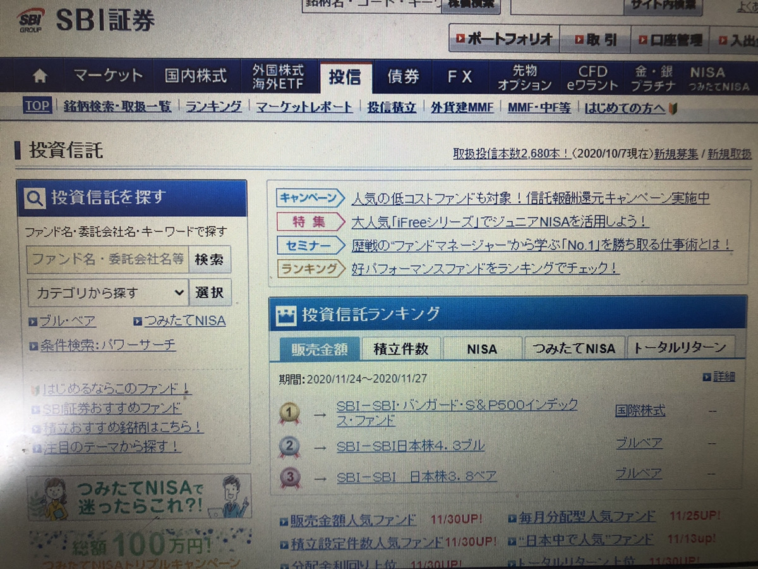
Task: Open SBI証券おすすめファンド link
Action: pyautogui.click(x=112, y=408)
